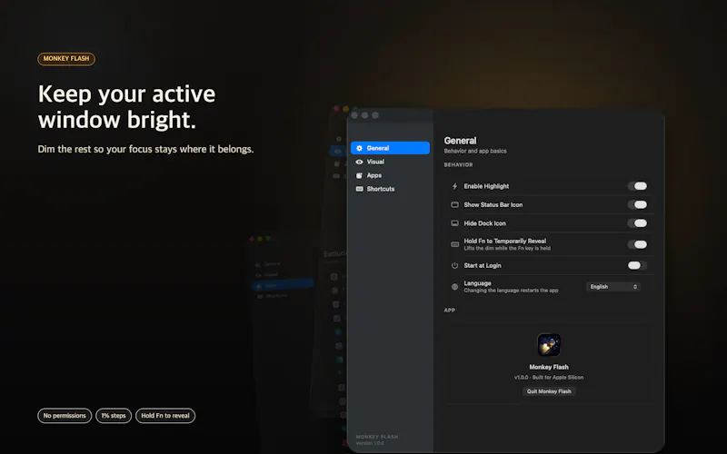This screenshot has width=727, height=454.
Task: Open the Language dropdown set to English
Action: pos(613,287)
